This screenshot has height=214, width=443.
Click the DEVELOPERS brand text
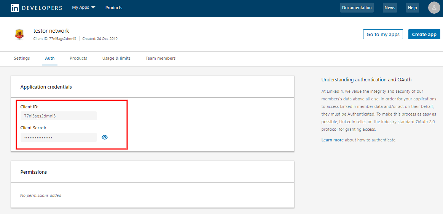(42, 8)
